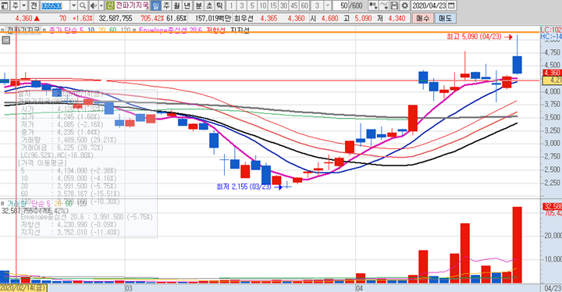Click the 32,587,755 volume value
This screenshot has width=562, height=292.
(116, 18)
